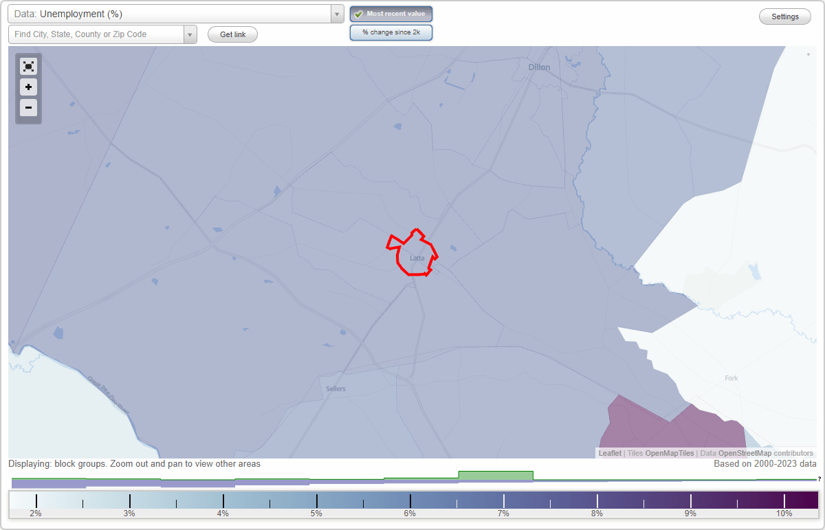Open the Data dropdown arrow

[x=336, y=13]
